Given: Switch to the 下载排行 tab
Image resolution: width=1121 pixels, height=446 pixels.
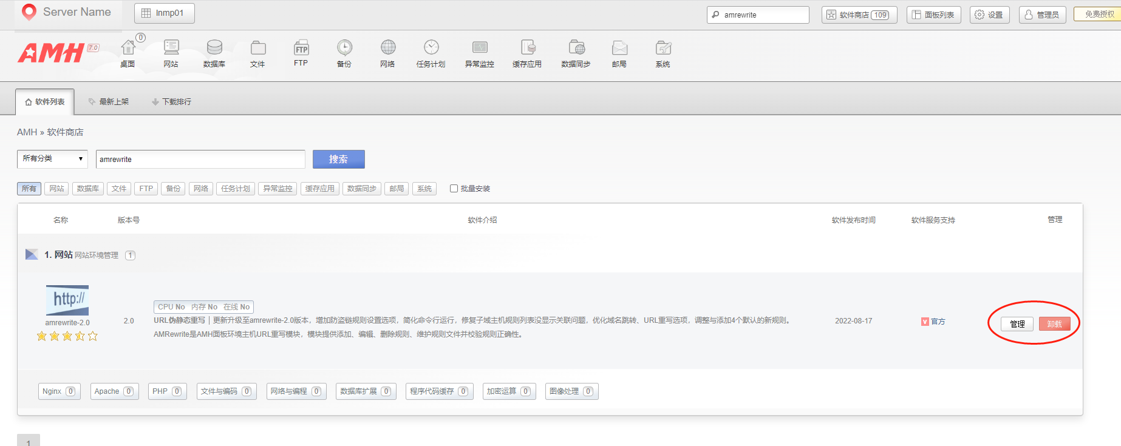Looking at the screenshot, I should click(172, 102).
